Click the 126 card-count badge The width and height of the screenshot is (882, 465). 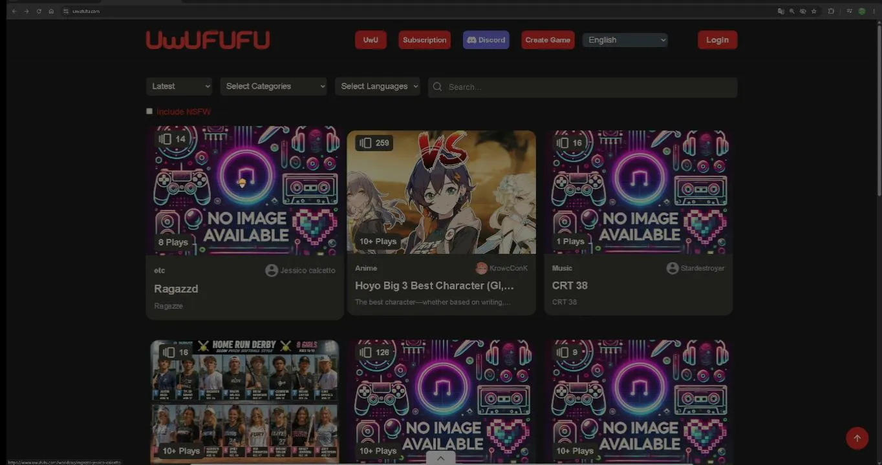[374, 352]
